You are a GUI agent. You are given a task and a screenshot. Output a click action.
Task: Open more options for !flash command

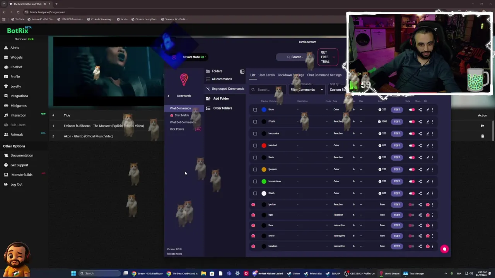(x=432, y=193)
